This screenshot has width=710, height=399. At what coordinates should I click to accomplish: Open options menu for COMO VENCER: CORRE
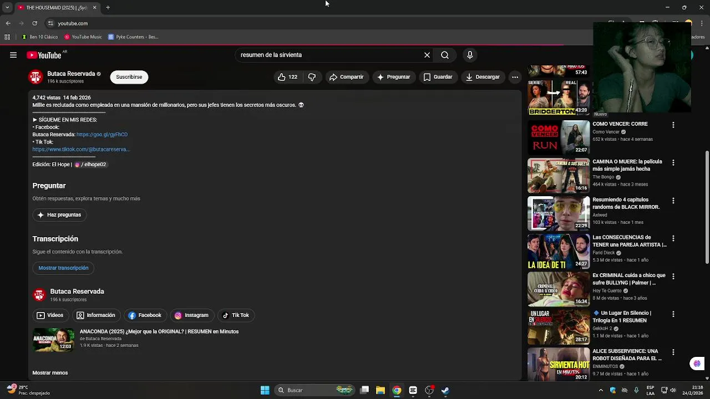[x=673, y=125]
